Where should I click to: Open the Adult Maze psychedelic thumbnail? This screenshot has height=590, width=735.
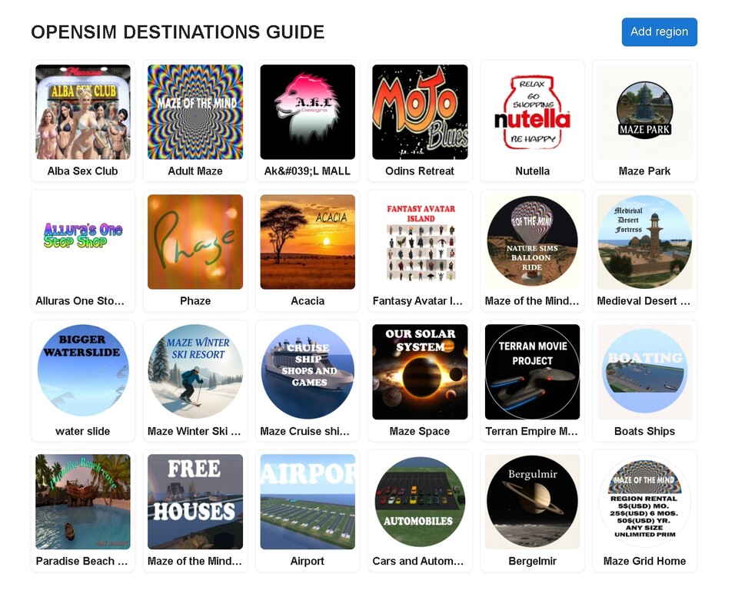click(x=195, y=112)
